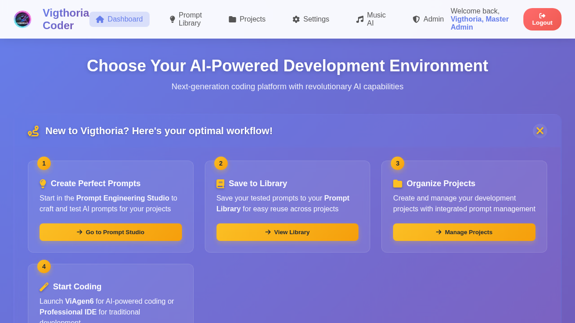Open Prompt Library via the lightbulb icon
This screenshot has width=575, height=323.
click(x=172, y=19)
